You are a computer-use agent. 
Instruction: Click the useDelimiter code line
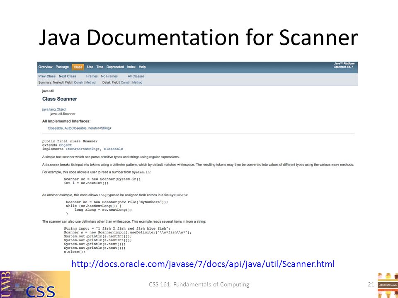pos(128,232)
